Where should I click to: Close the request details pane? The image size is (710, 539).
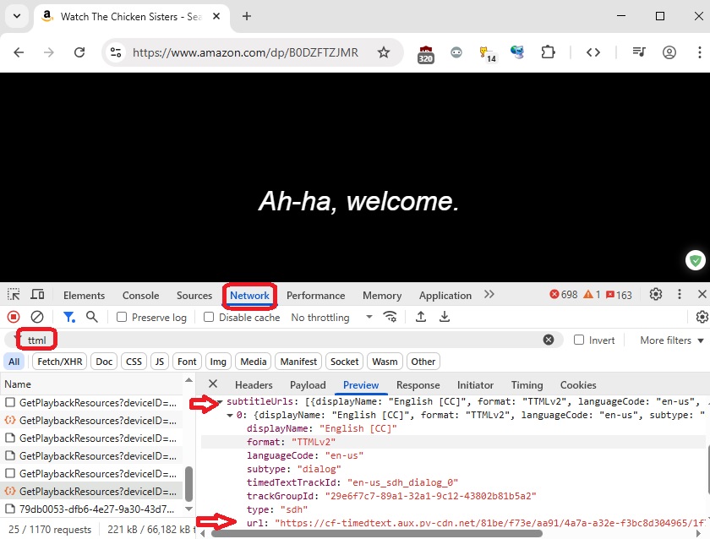[x=213, y=384]
